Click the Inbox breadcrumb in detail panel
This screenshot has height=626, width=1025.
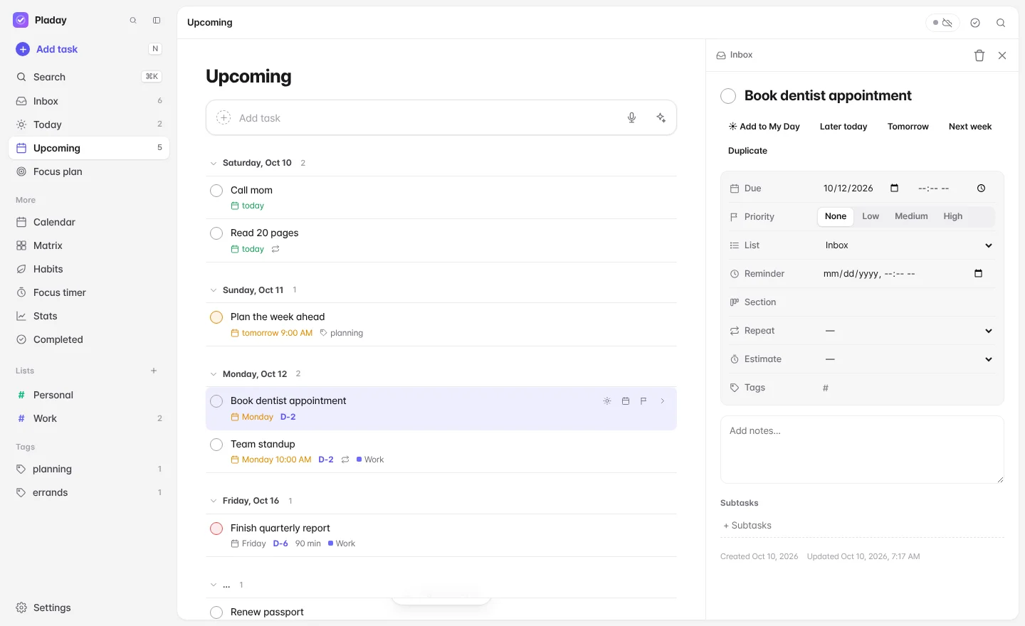click(x=735, y=55)
